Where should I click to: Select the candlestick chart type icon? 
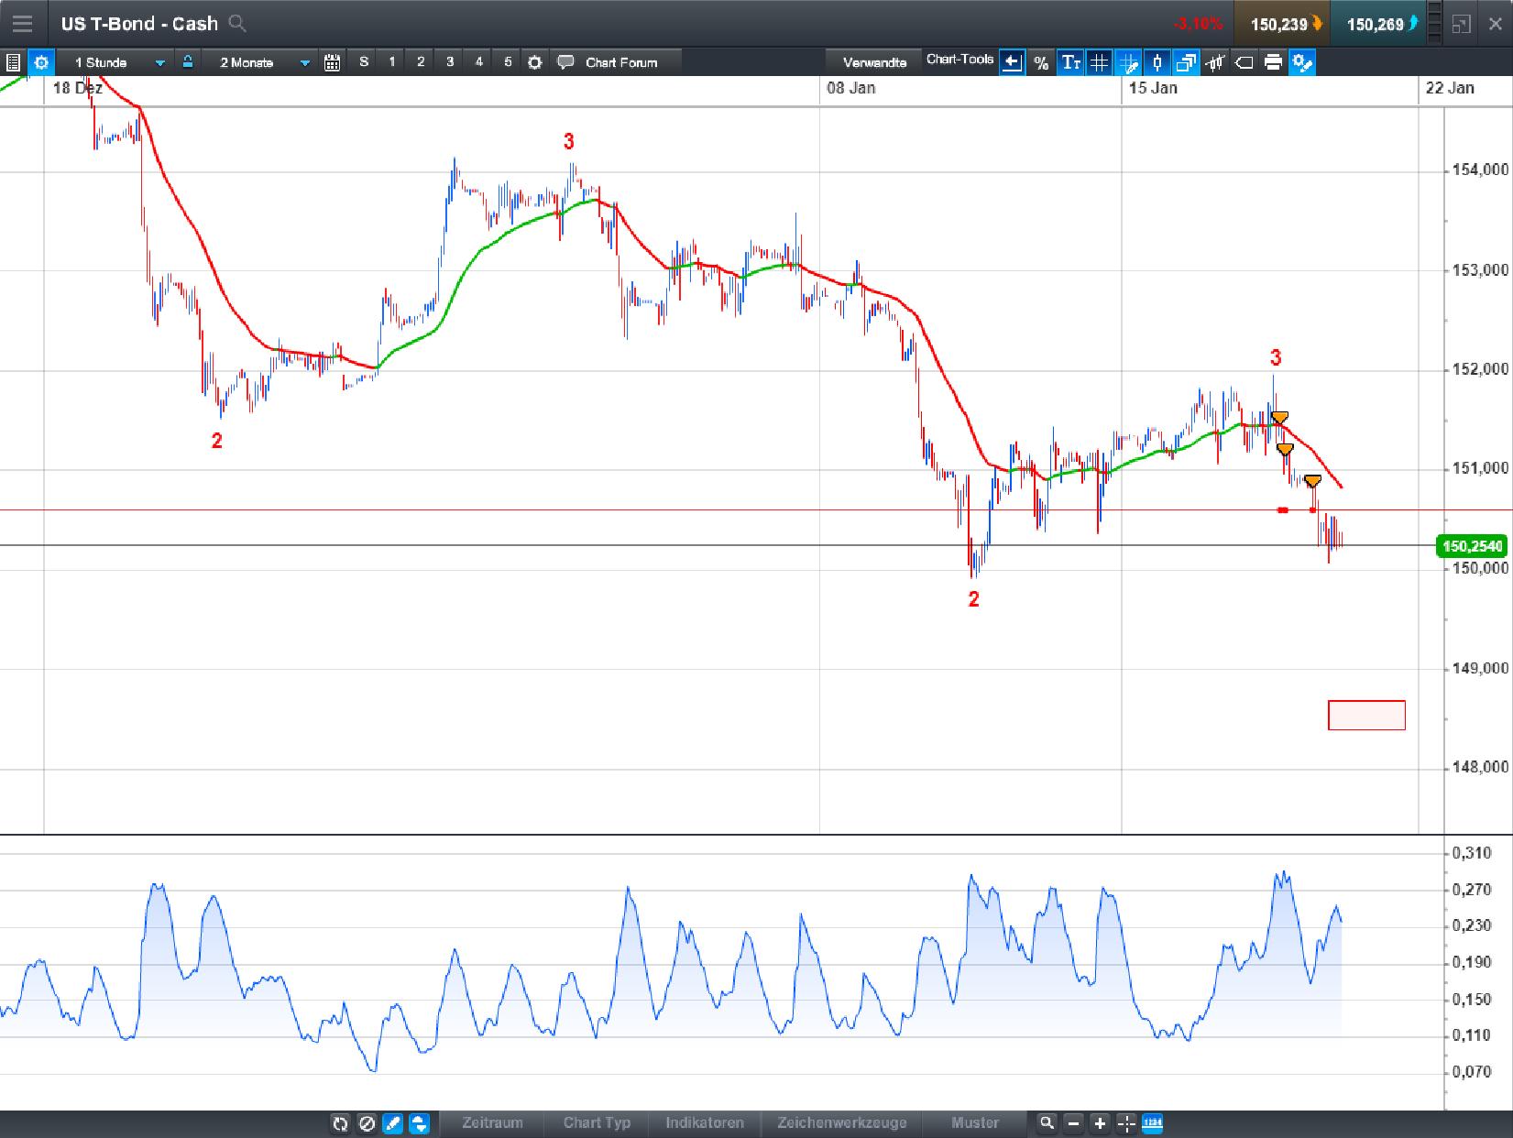1157,63
